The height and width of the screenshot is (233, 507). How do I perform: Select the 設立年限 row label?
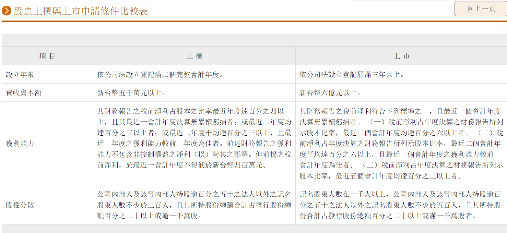point(20,74)
